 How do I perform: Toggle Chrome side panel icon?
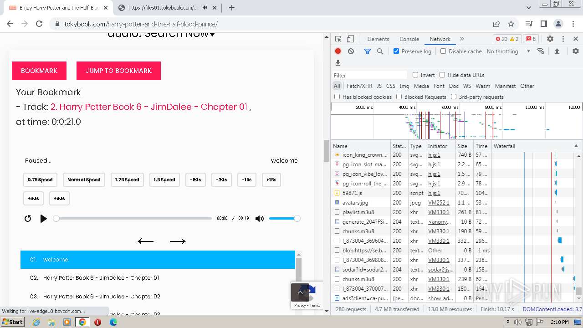click(543, 24)
